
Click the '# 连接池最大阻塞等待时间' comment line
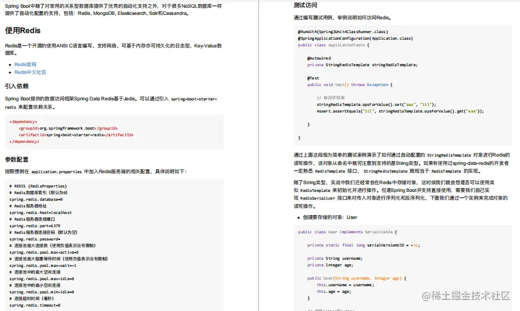[59, 259]
